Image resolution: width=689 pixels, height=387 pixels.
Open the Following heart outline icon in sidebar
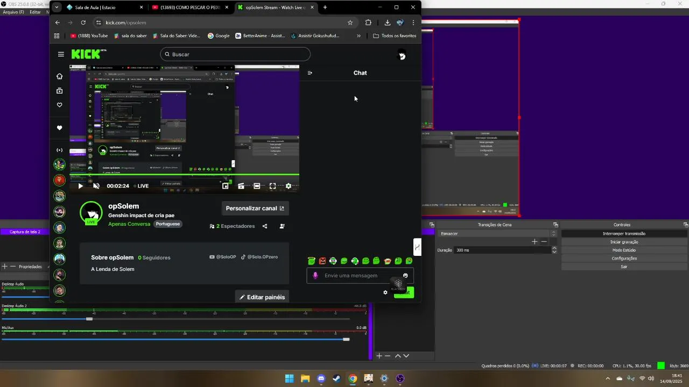point(60,105)
